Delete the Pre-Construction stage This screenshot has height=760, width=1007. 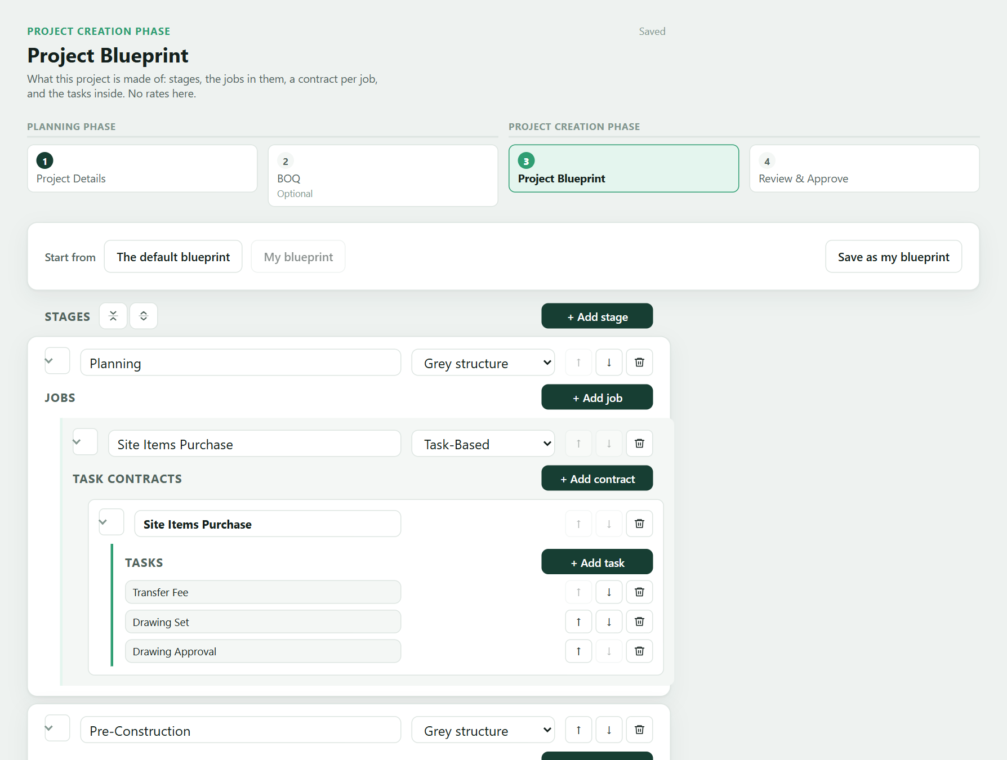639,730
